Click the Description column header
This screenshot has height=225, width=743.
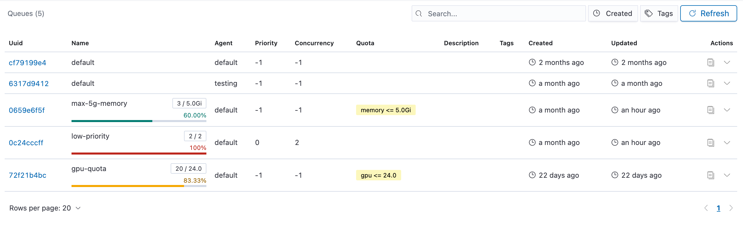click(x=461, y=43)
